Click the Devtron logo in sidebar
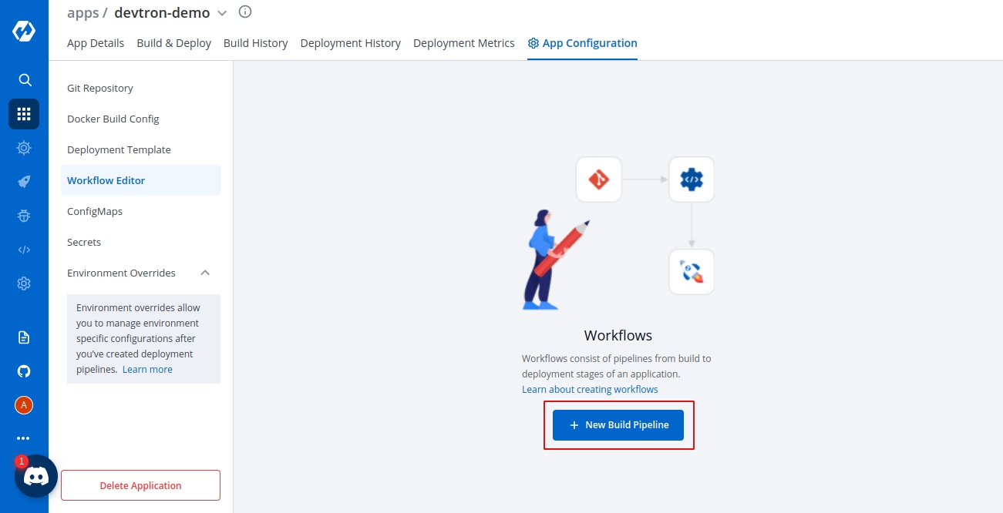The width and height of the screenshot is (1003, 513). point(24,32)
